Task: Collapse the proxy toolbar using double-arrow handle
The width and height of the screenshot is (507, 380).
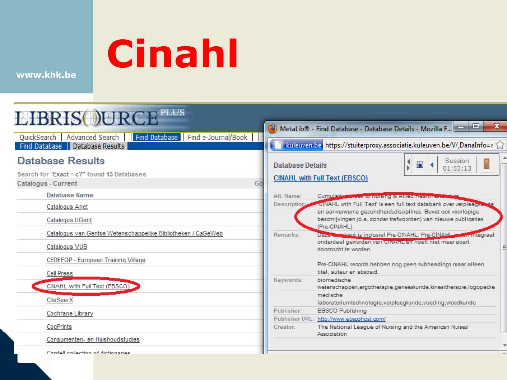Action: click(x=408, y=165)
